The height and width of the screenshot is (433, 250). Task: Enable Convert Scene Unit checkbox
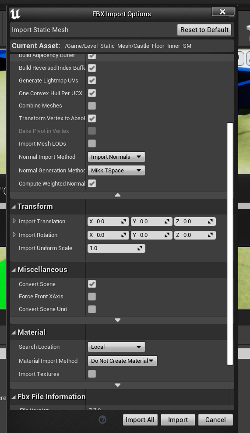tap(92, 309)
